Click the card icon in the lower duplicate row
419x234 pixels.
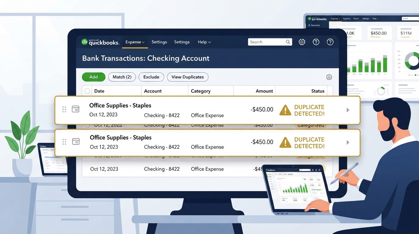click(x=76, y=141)
